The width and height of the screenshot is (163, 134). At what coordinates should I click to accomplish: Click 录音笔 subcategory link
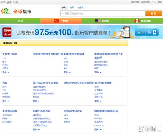67,122
